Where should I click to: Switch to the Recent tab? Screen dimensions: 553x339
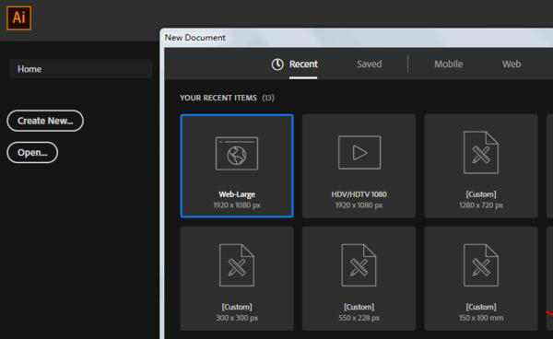pyautogui.click(x=303, y=64)
